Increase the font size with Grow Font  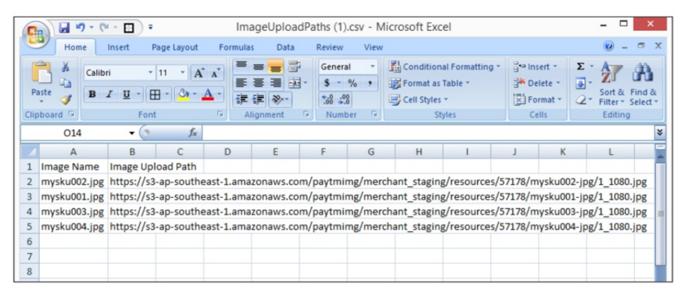click(x=199, y=73)
